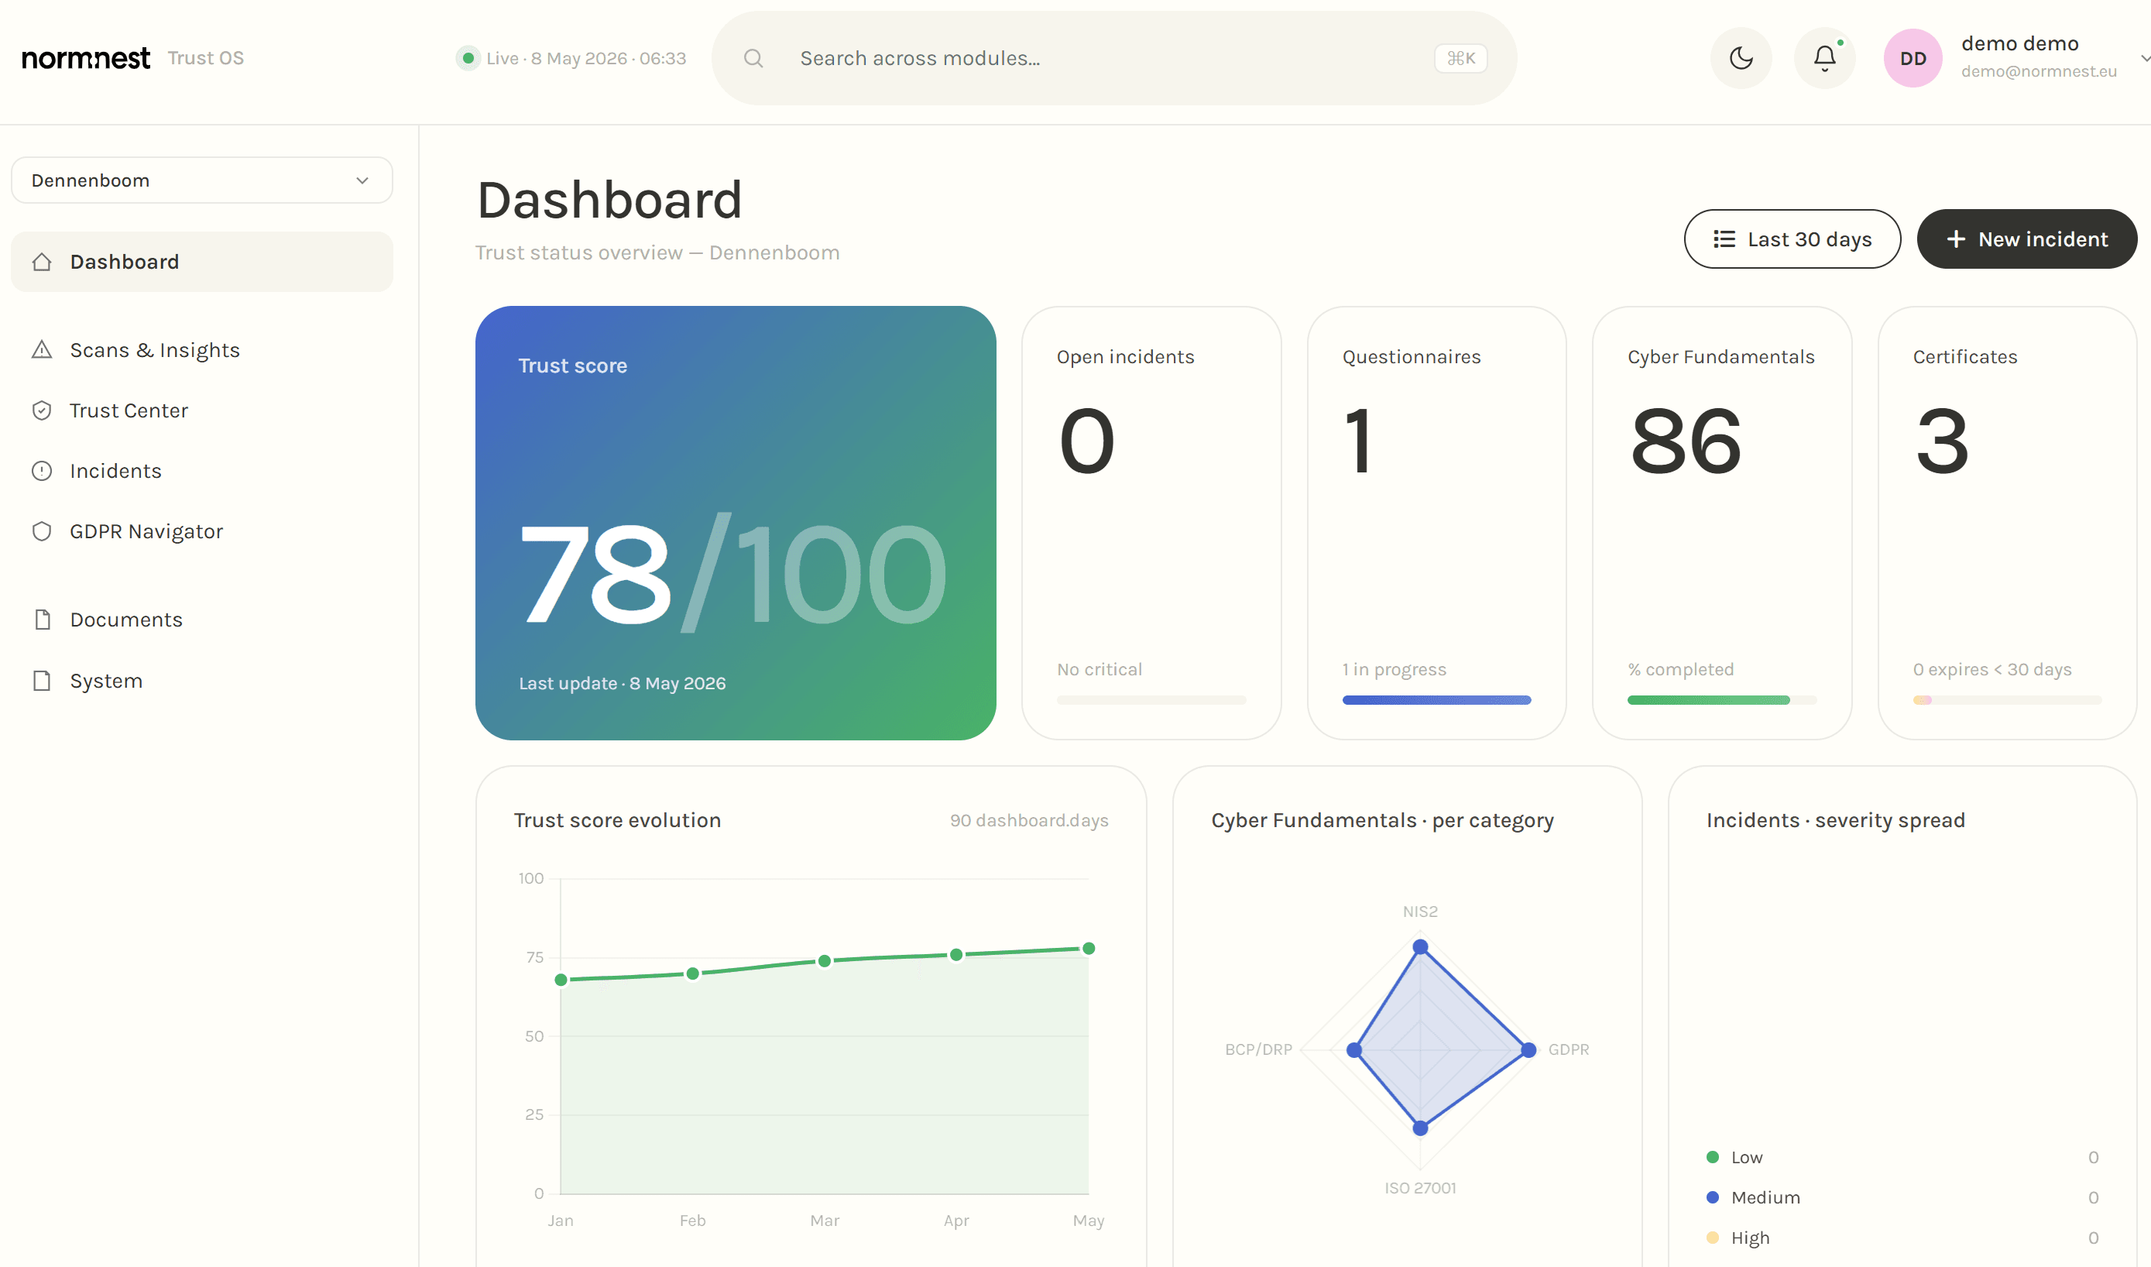Focus the Search across modules field
The height and width of the screenshot is (1267, 2151).
point(1114,58)
